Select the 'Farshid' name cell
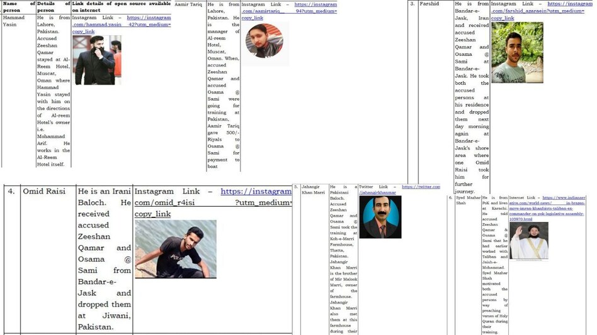 429,4
